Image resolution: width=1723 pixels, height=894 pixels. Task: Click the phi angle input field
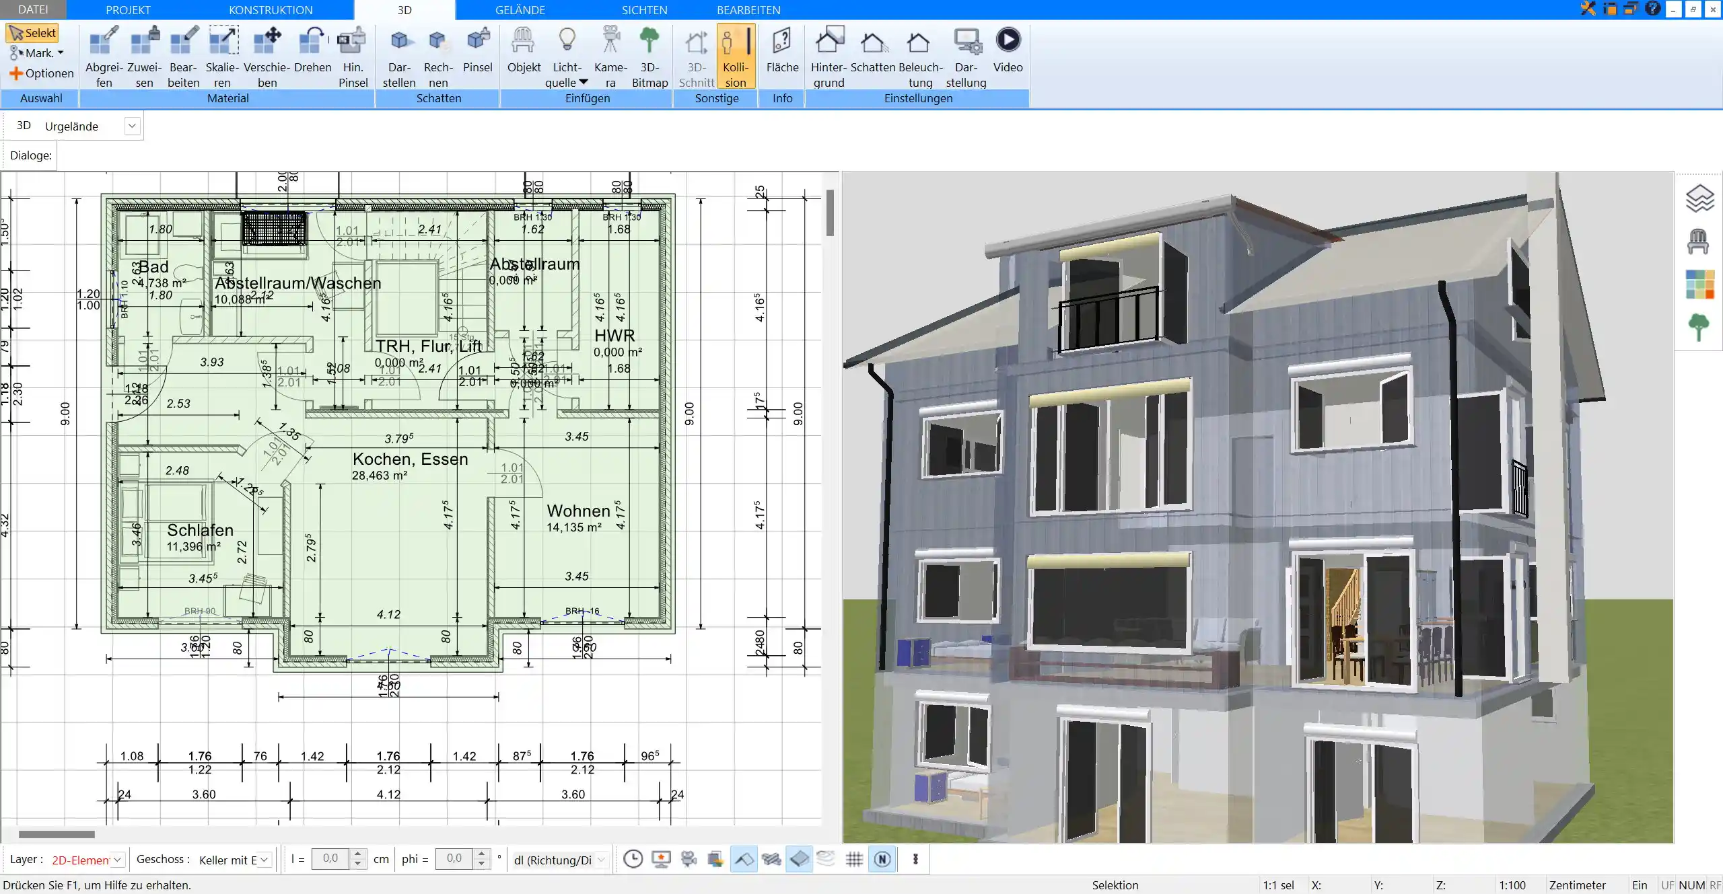pyautogui.click(x=455, y=859)
